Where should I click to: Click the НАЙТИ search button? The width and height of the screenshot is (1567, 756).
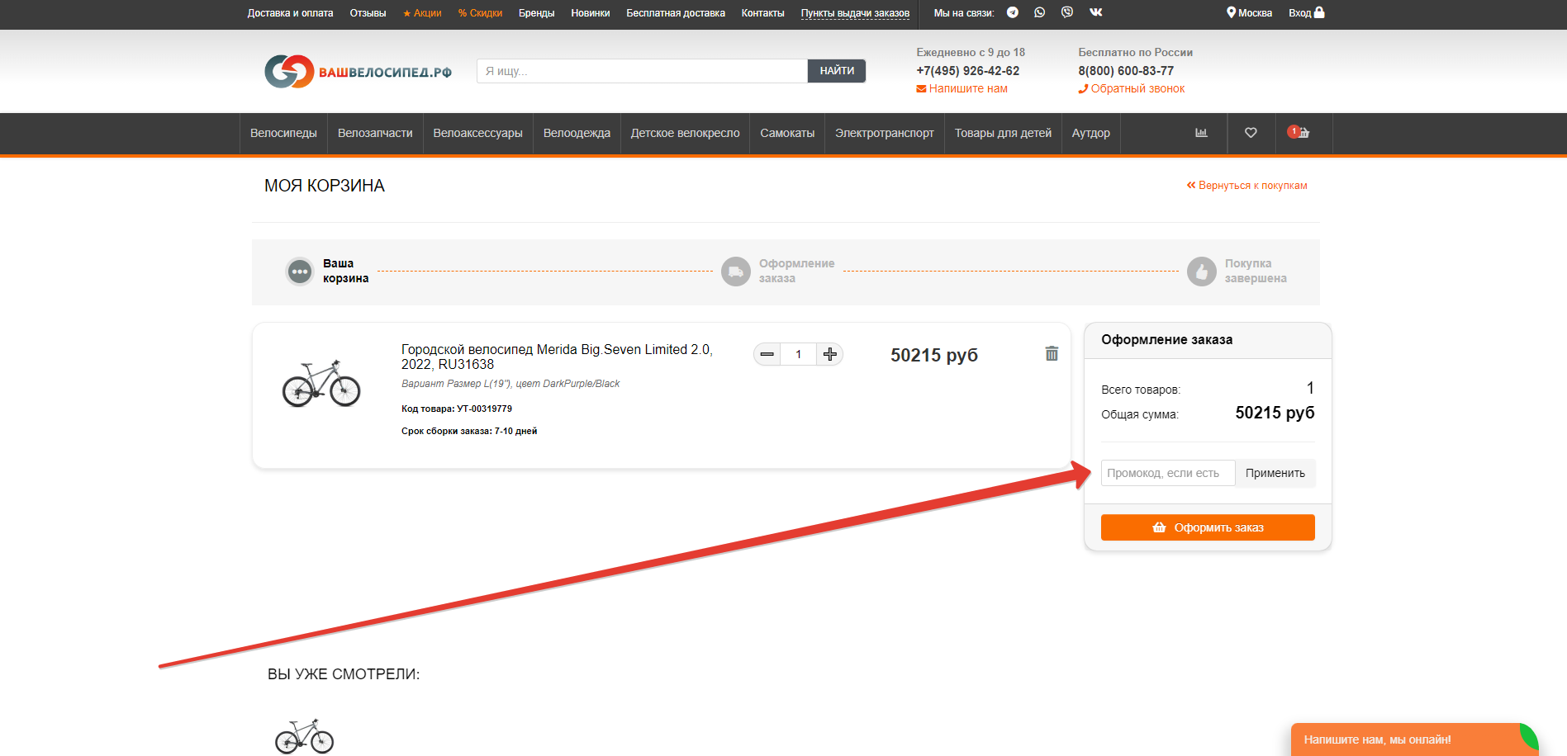(x=837, y=71)
